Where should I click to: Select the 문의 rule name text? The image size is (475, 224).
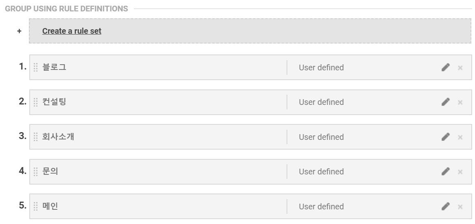pos(50,171)
